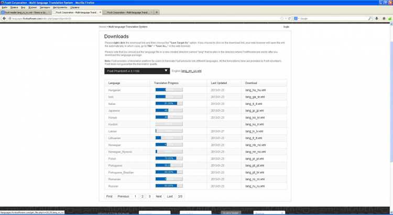Open the Downloads arrow icon in toolbar
This screenshot has height=215, width=393.
pos(376,18)
